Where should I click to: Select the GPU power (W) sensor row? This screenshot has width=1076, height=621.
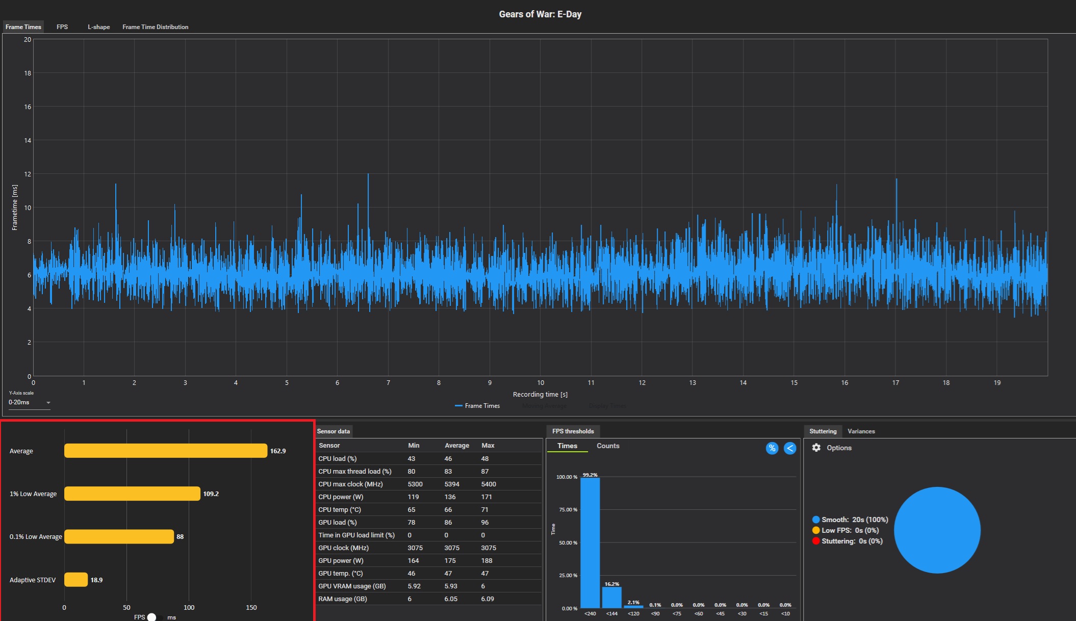428,560
